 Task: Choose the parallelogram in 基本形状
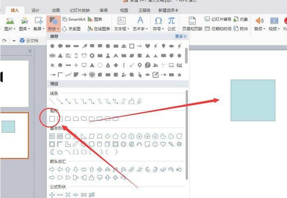pos(92,136)
